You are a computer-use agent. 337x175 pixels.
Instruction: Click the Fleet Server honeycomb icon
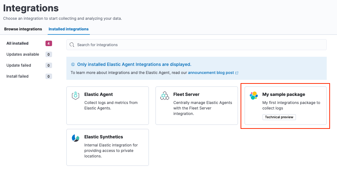[x=165, y=96]
